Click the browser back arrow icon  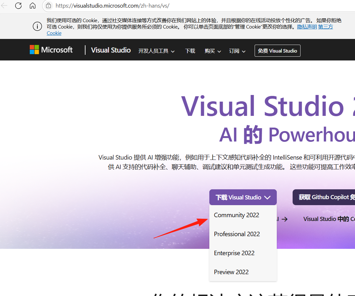pos(4,6)
